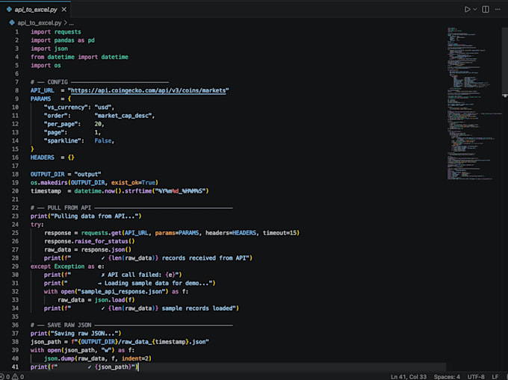Click json.dump call on line 40

coord(98,358)
